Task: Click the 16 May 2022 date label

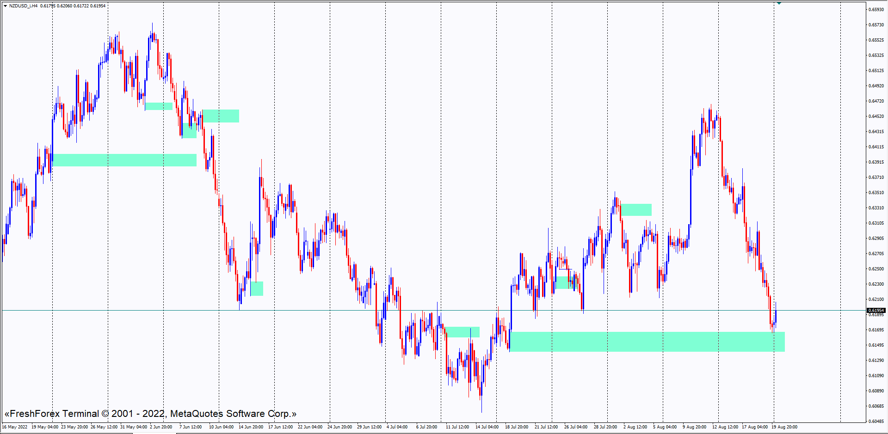Action: pos(15,427)
